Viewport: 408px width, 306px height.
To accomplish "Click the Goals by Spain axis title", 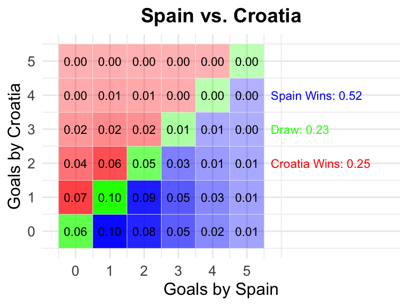I will coord(221,290).
